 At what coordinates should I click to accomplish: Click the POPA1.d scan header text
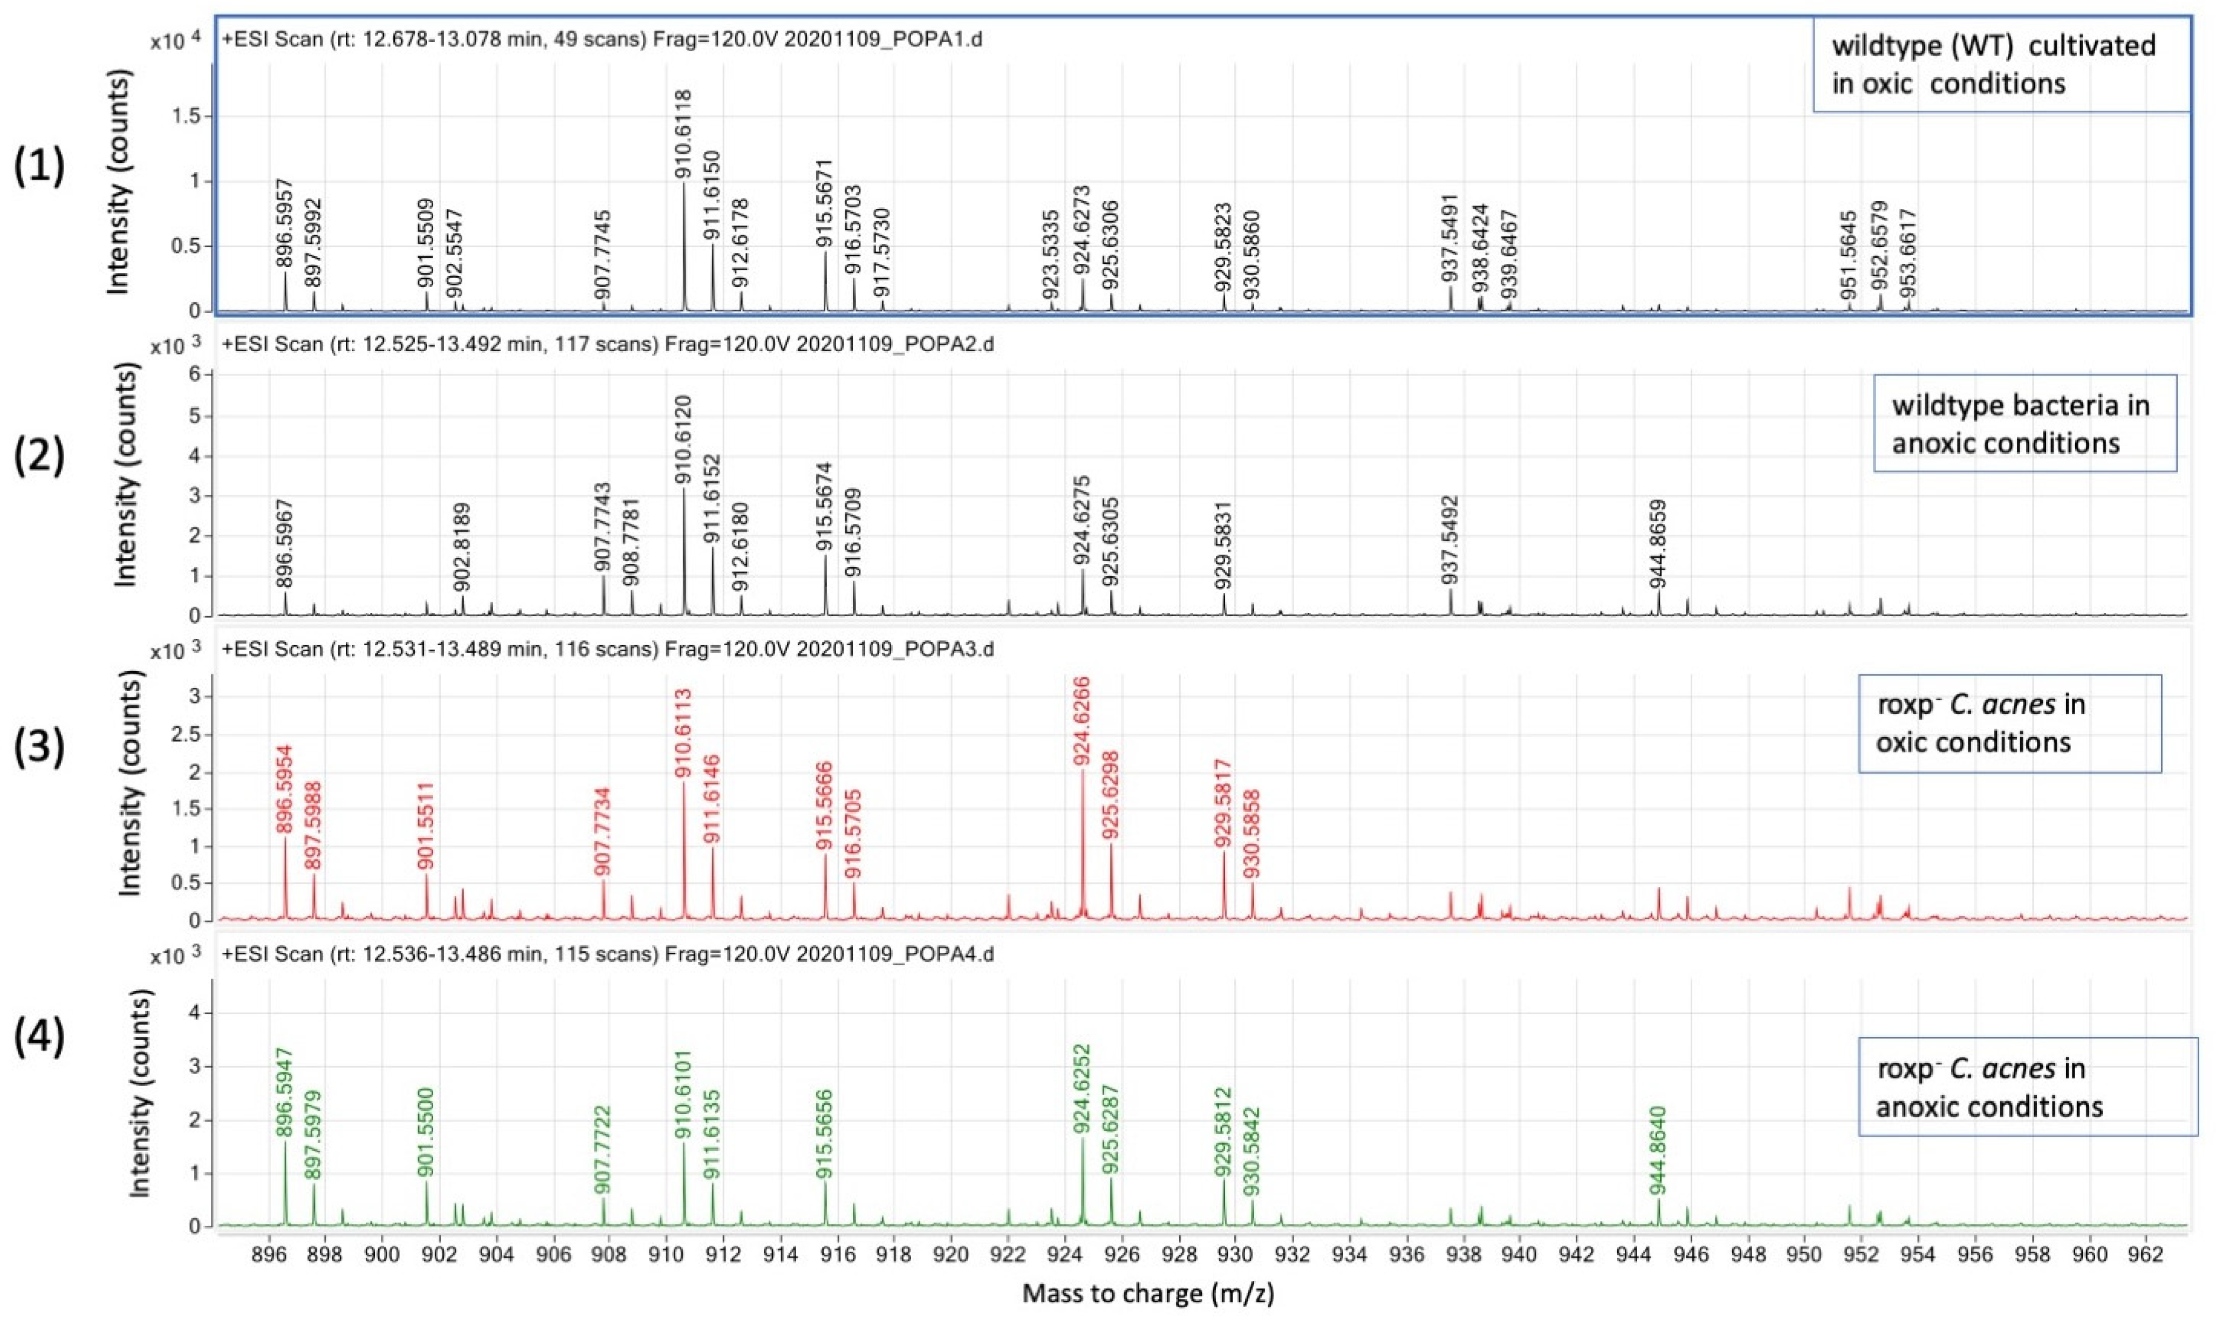tap(602, 40)
